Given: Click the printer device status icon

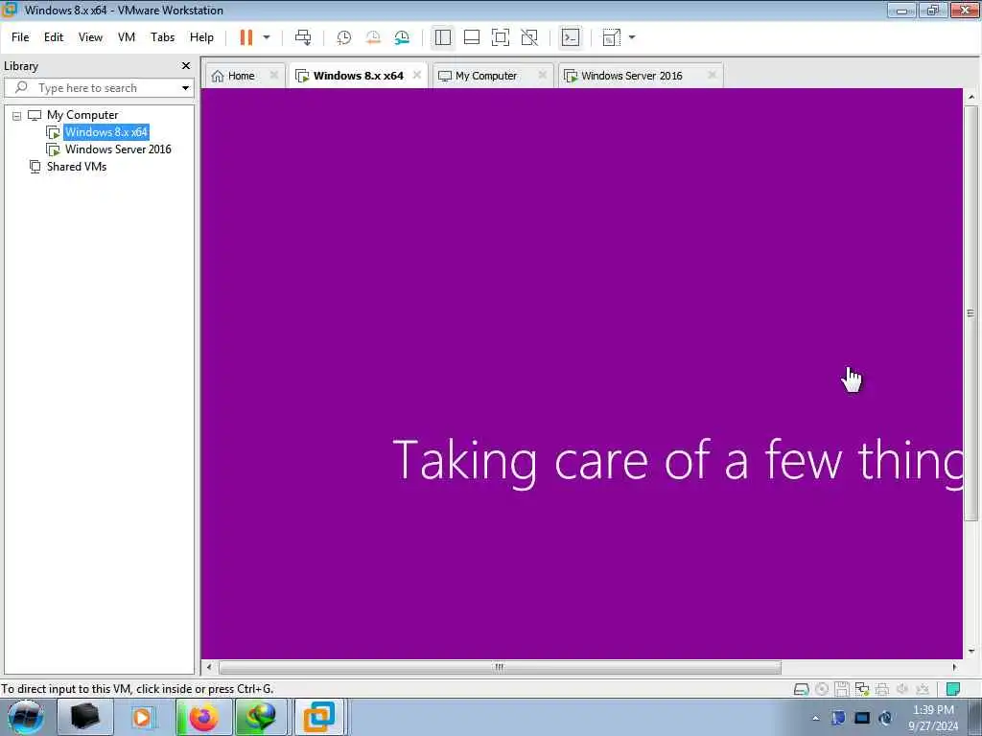Looking at the screenshot, I should pos(882,689).
